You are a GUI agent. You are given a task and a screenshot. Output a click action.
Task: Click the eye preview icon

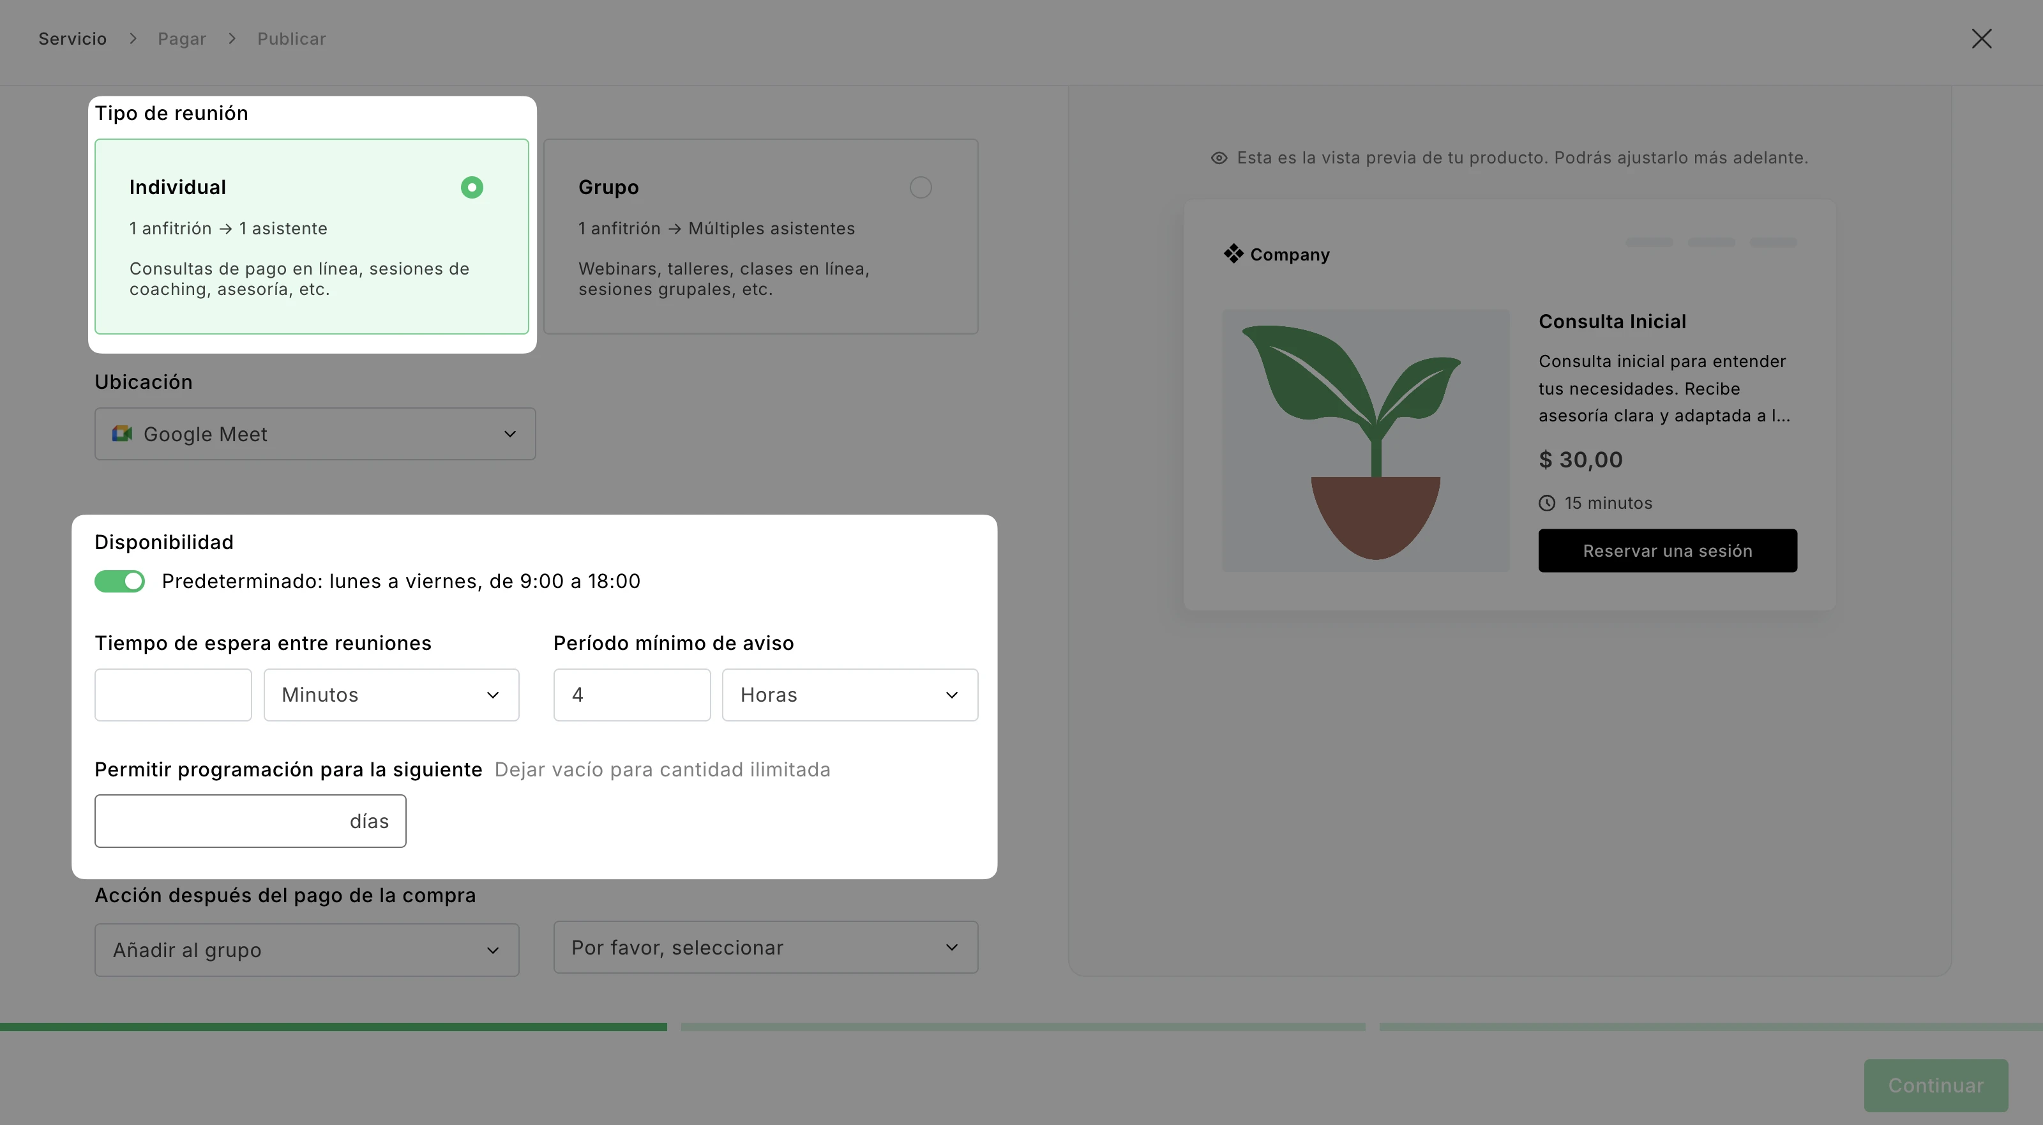coord(1219,158)
